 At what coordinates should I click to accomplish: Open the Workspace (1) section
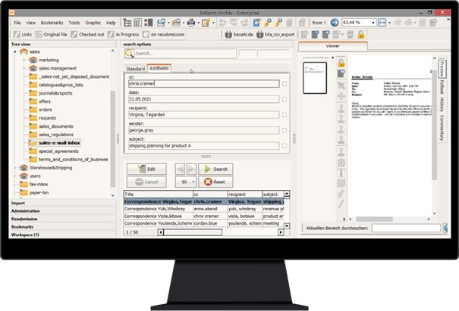[63, 235]
